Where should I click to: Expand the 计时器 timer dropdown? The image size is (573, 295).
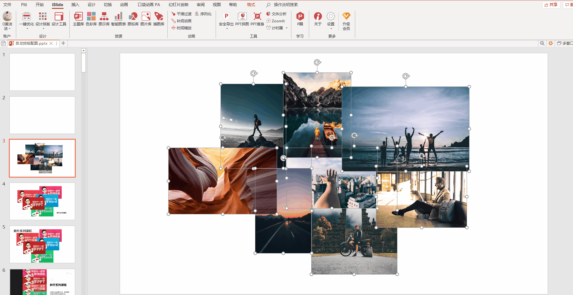click(x=286, y=28)
